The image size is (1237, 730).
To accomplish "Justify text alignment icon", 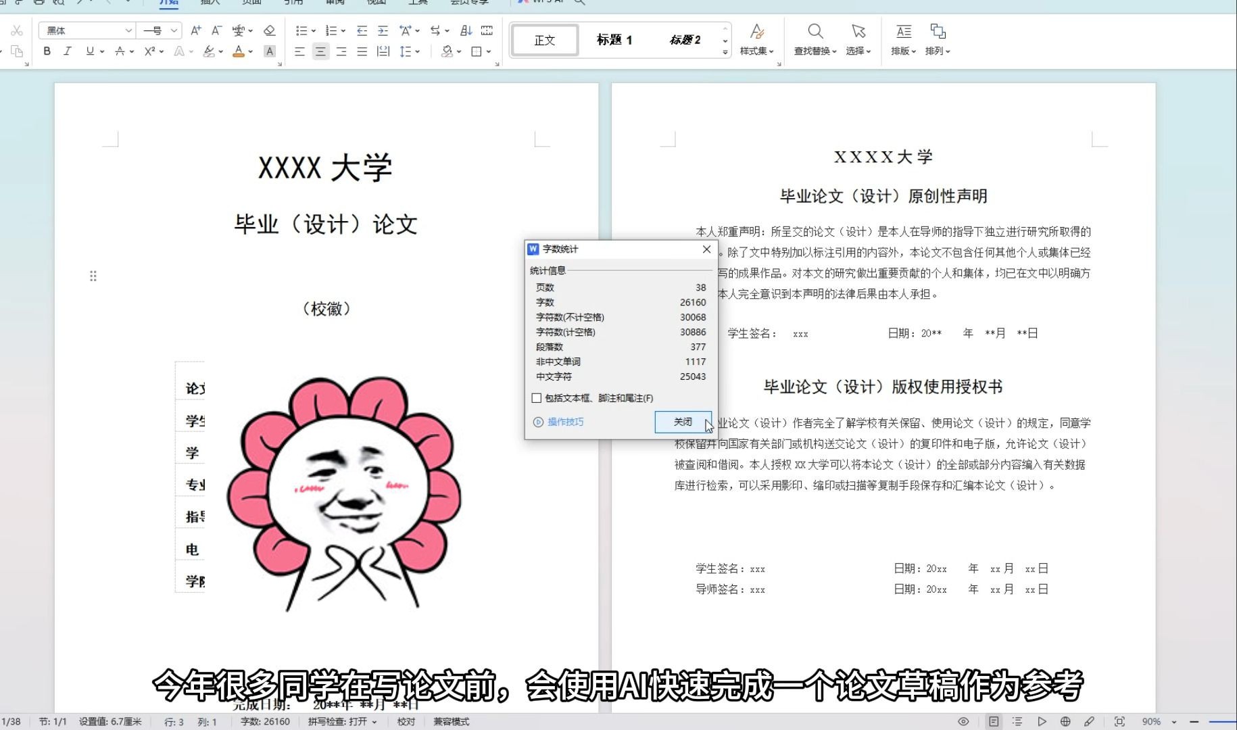I will (362, 51).
